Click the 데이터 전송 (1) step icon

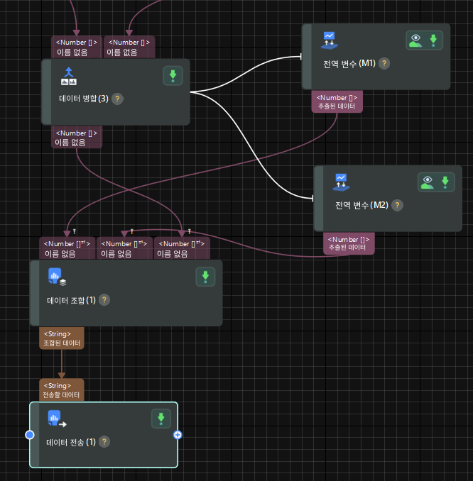pyautogui.click(x=57, y=419)
